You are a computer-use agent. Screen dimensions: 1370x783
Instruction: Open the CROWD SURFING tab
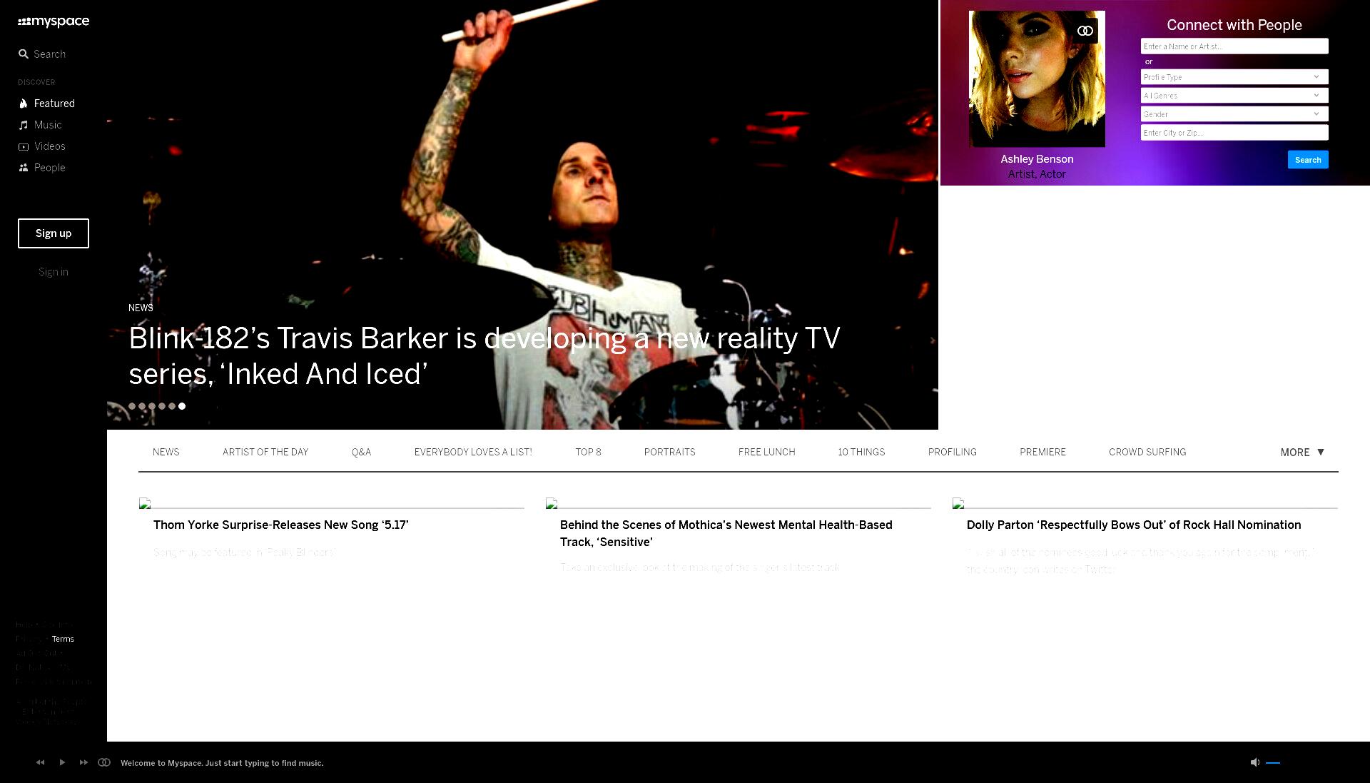pyautogui.click(x=1147, y=453)
